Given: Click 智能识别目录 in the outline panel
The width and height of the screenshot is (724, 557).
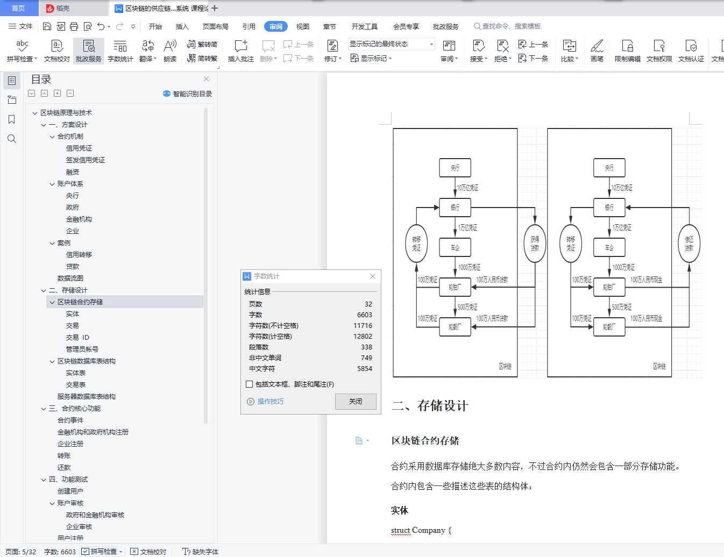Looking at the screenshot, I should (x=188, y=94).
